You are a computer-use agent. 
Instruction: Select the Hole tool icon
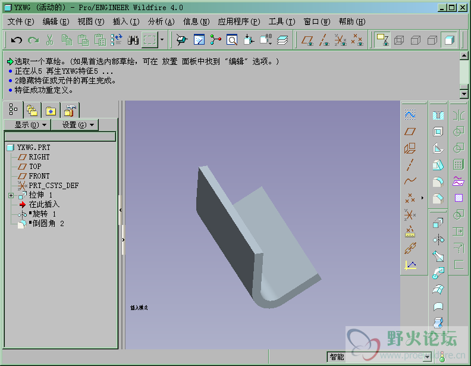coord(438,115)
